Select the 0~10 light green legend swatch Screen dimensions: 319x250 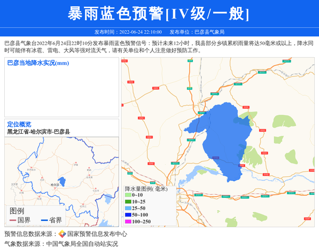tap(128, 195)
